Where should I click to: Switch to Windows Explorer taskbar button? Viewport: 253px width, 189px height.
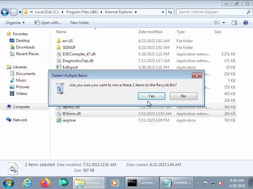89,183
